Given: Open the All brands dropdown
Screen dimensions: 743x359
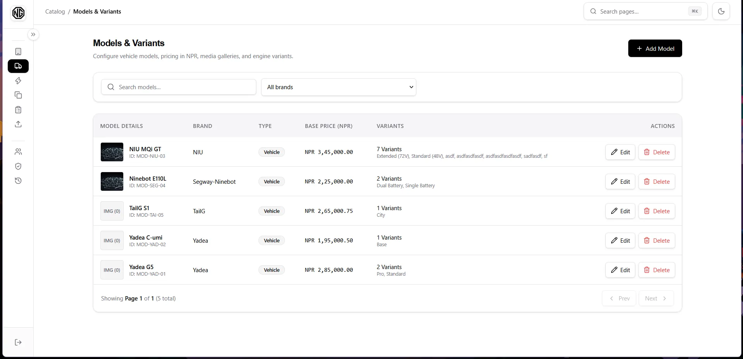Looking at the screenshot, I should 339,87.
